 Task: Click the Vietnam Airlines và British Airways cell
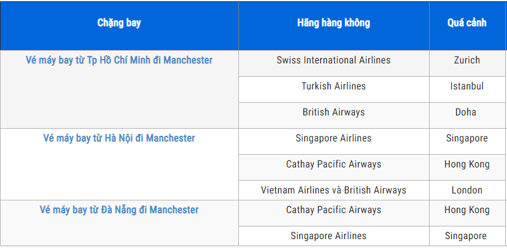[x=334, y=190]
